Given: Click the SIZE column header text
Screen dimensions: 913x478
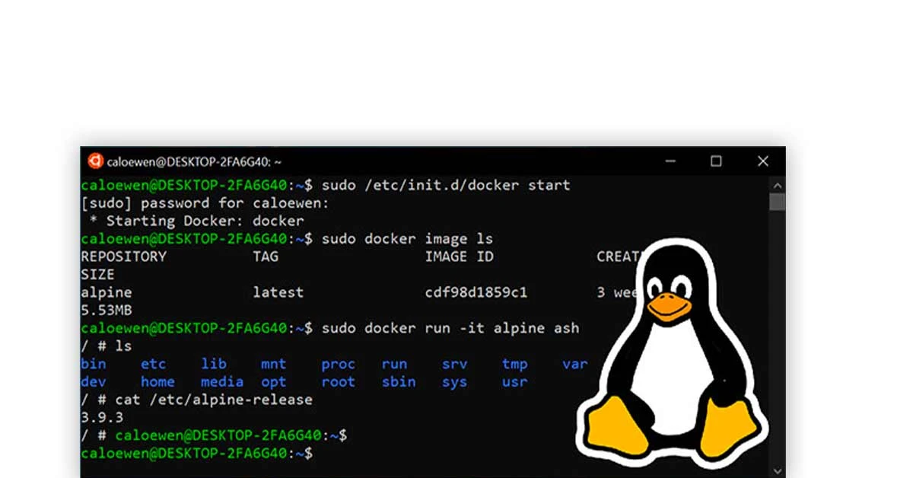Looking at the screenshot, I should [x=97, y=274].
